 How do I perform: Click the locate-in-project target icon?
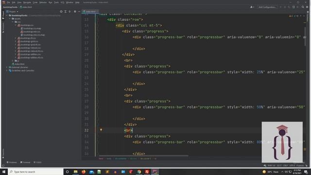point(61,12)
